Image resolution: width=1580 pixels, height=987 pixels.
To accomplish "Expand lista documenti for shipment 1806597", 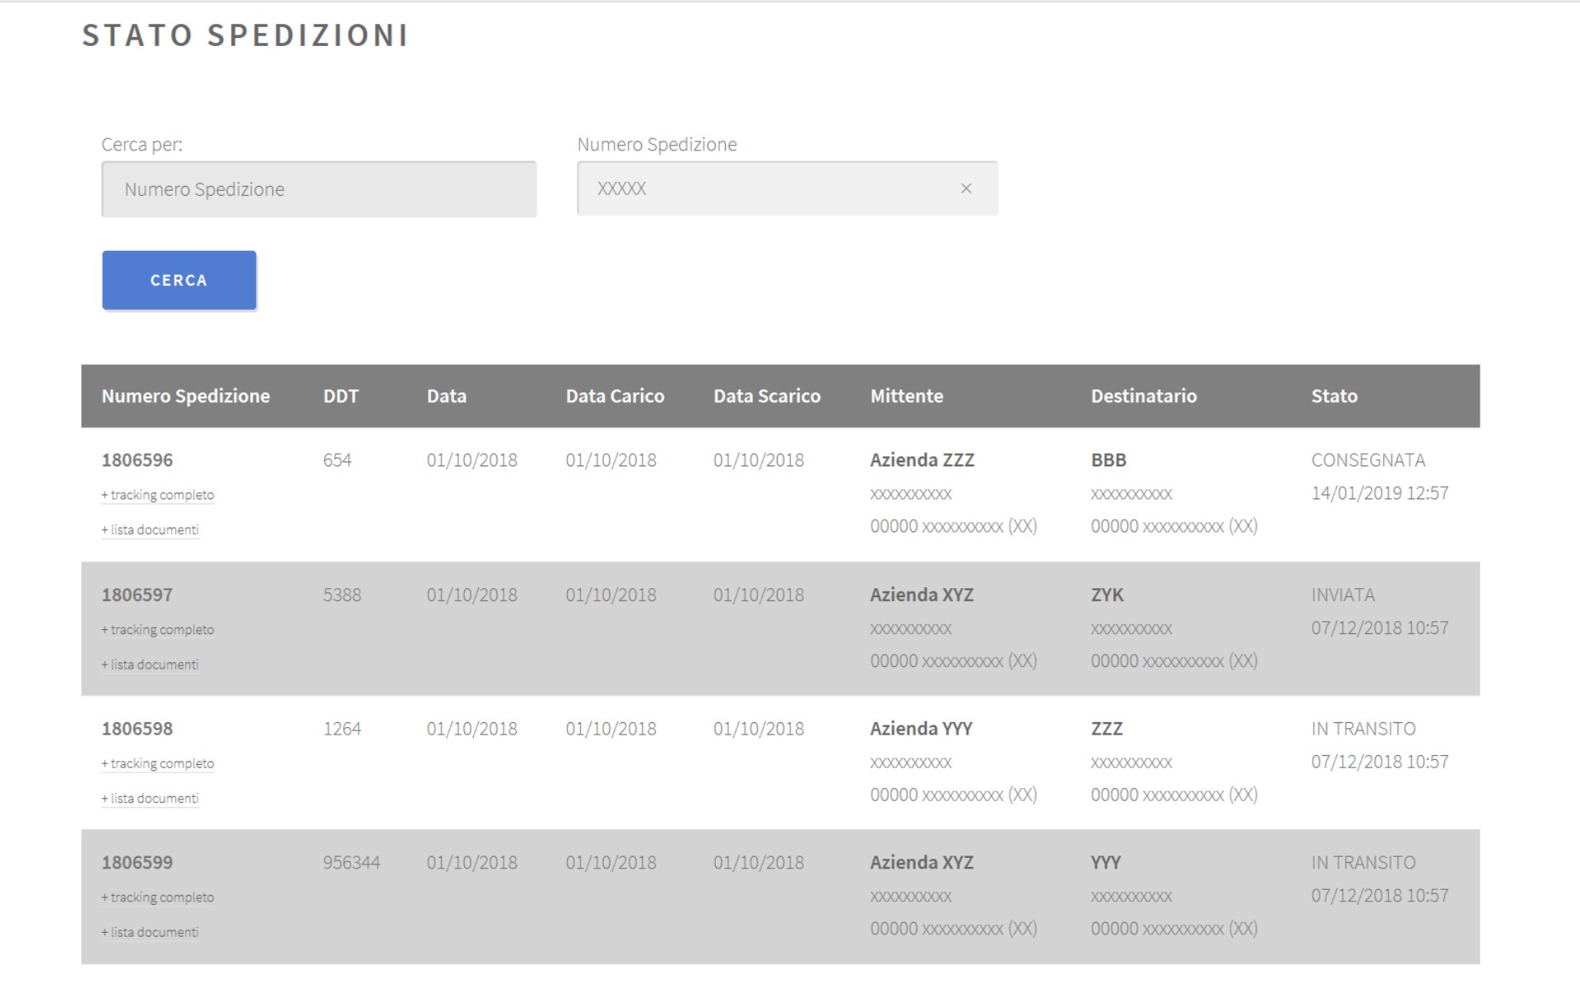I will [x=150, y=665].
